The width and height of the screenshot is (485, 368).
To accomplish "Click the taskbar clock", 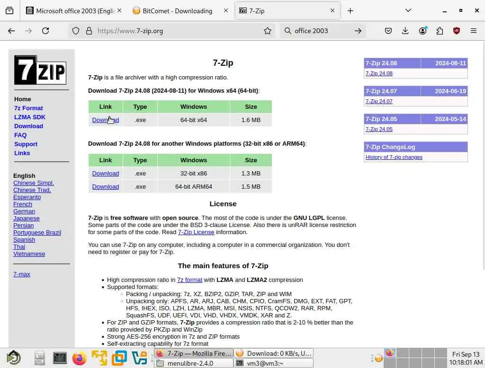I will [x=466, y=358].
